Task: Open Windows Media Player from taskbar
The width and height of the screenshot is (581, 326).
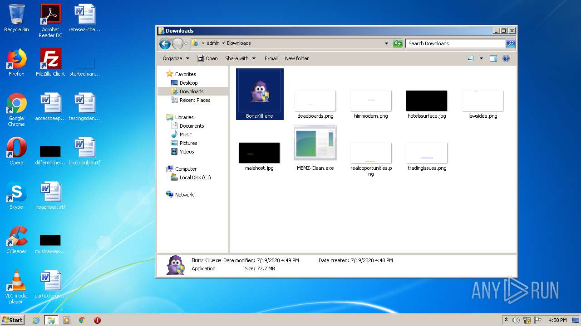Action: [67, 320]
